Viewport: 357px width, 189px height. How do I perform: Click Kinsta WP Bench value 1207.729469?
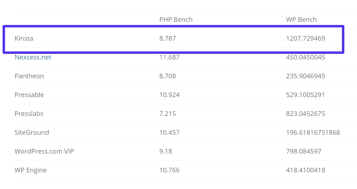coord(306,38)
